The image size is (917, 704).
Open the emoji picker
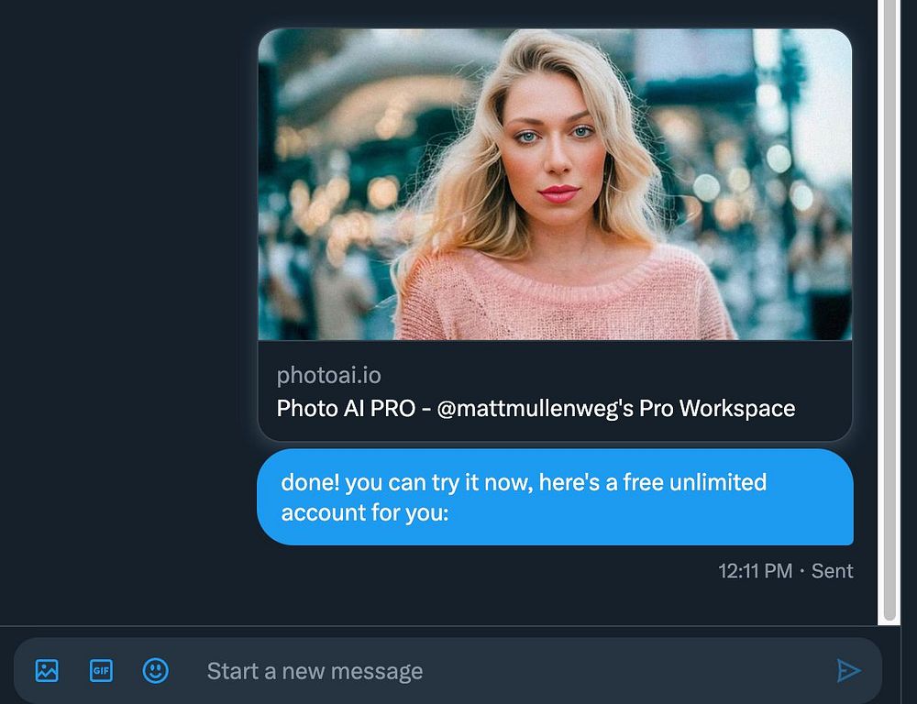tap(156, 671)
